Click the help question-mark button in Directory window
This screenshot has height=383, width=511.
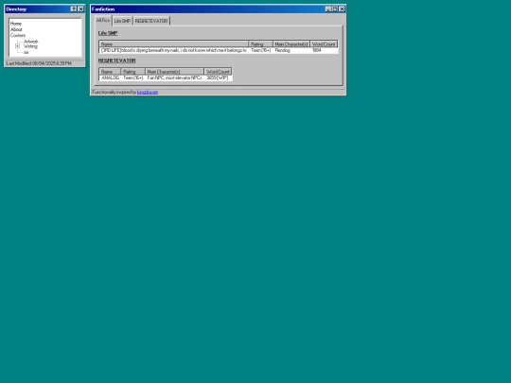[74, 9]
